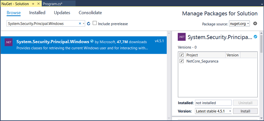Open package source settings gear
This screenshot has width=264, height=121.
pyautogui.click(x=255, y=24)
